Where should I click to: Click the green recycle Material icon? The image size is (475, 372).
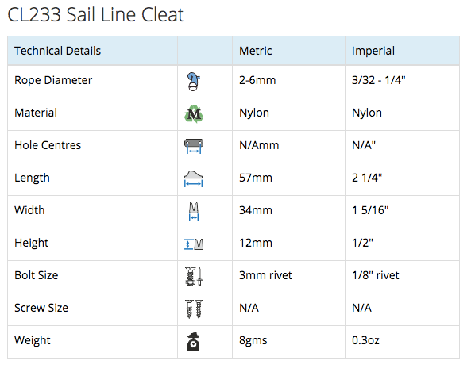tap(194, 114)
